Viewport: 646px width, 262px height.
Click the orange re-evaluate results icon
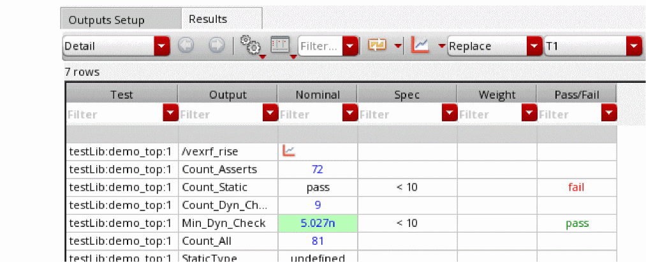click(x=378, y=46)
